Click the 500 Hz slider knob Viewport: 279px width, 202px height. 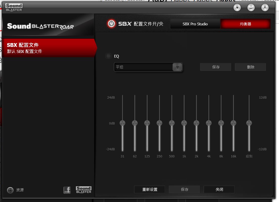(x=172, y=123)
